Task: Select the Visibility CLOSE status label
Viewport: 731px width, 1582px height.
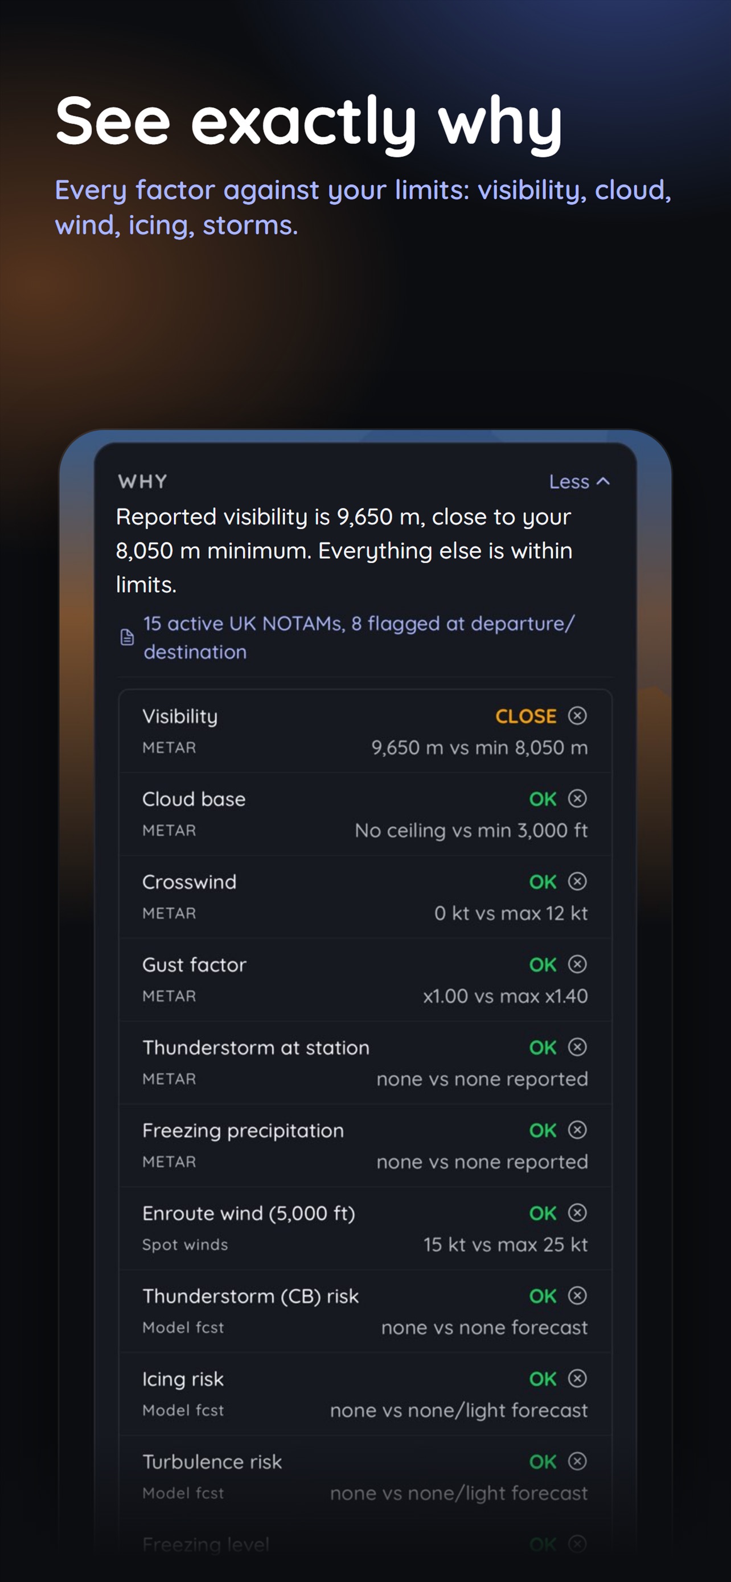Action: click(526, 716)
